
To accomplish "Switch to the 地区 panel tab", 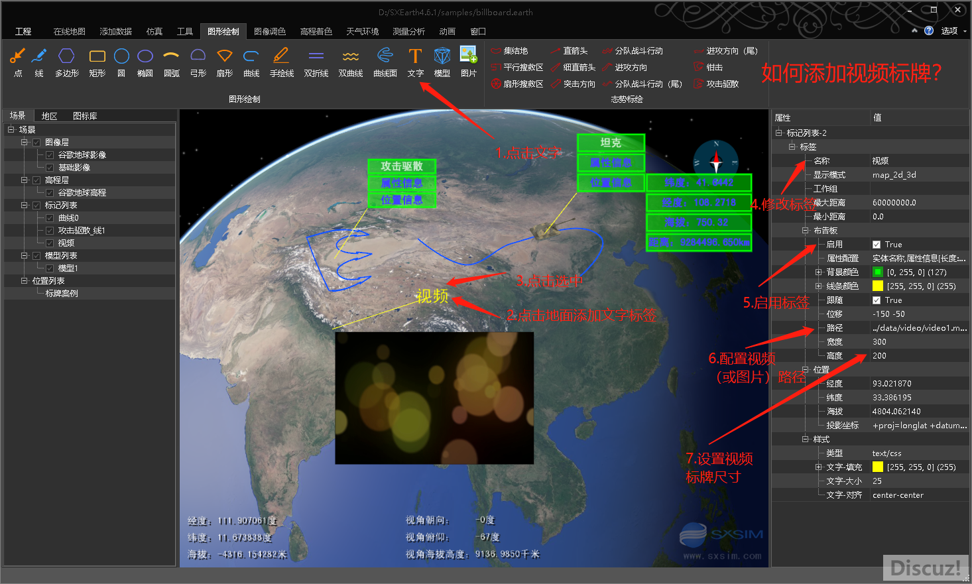I will click(50, 116).
